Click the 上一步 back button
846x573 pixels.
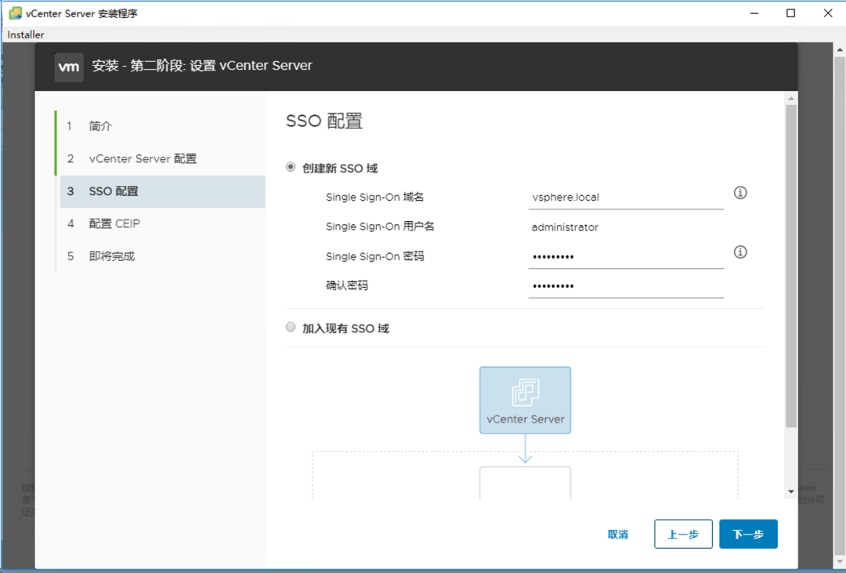[x=683, y=534]
